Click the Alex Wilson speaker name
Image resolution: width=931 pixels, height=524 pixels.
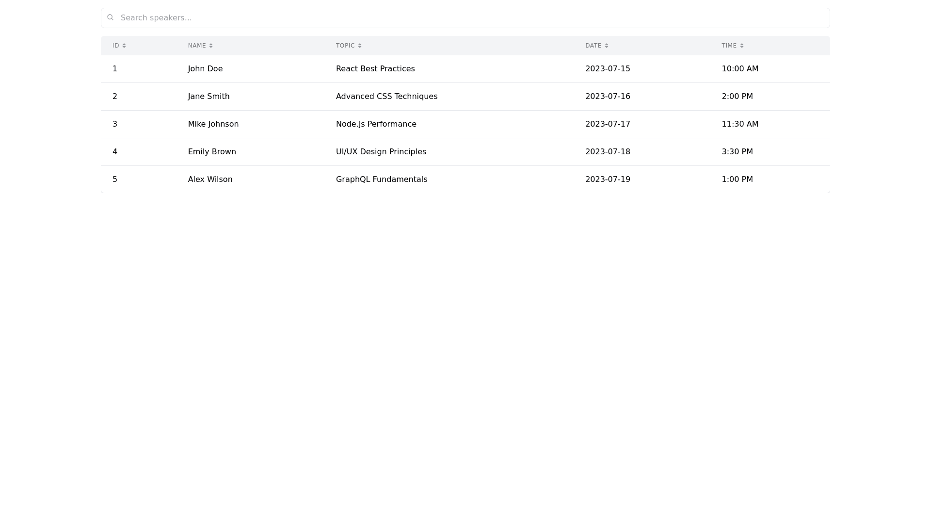pos(210,180)
